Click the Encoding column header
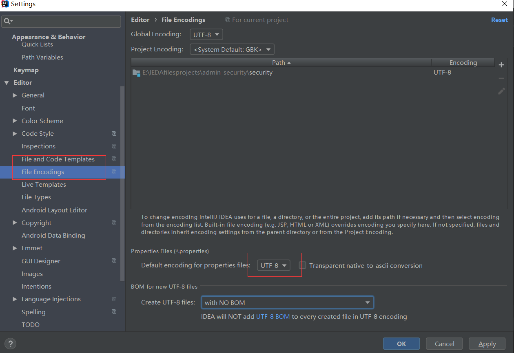 tap(463, 62)
